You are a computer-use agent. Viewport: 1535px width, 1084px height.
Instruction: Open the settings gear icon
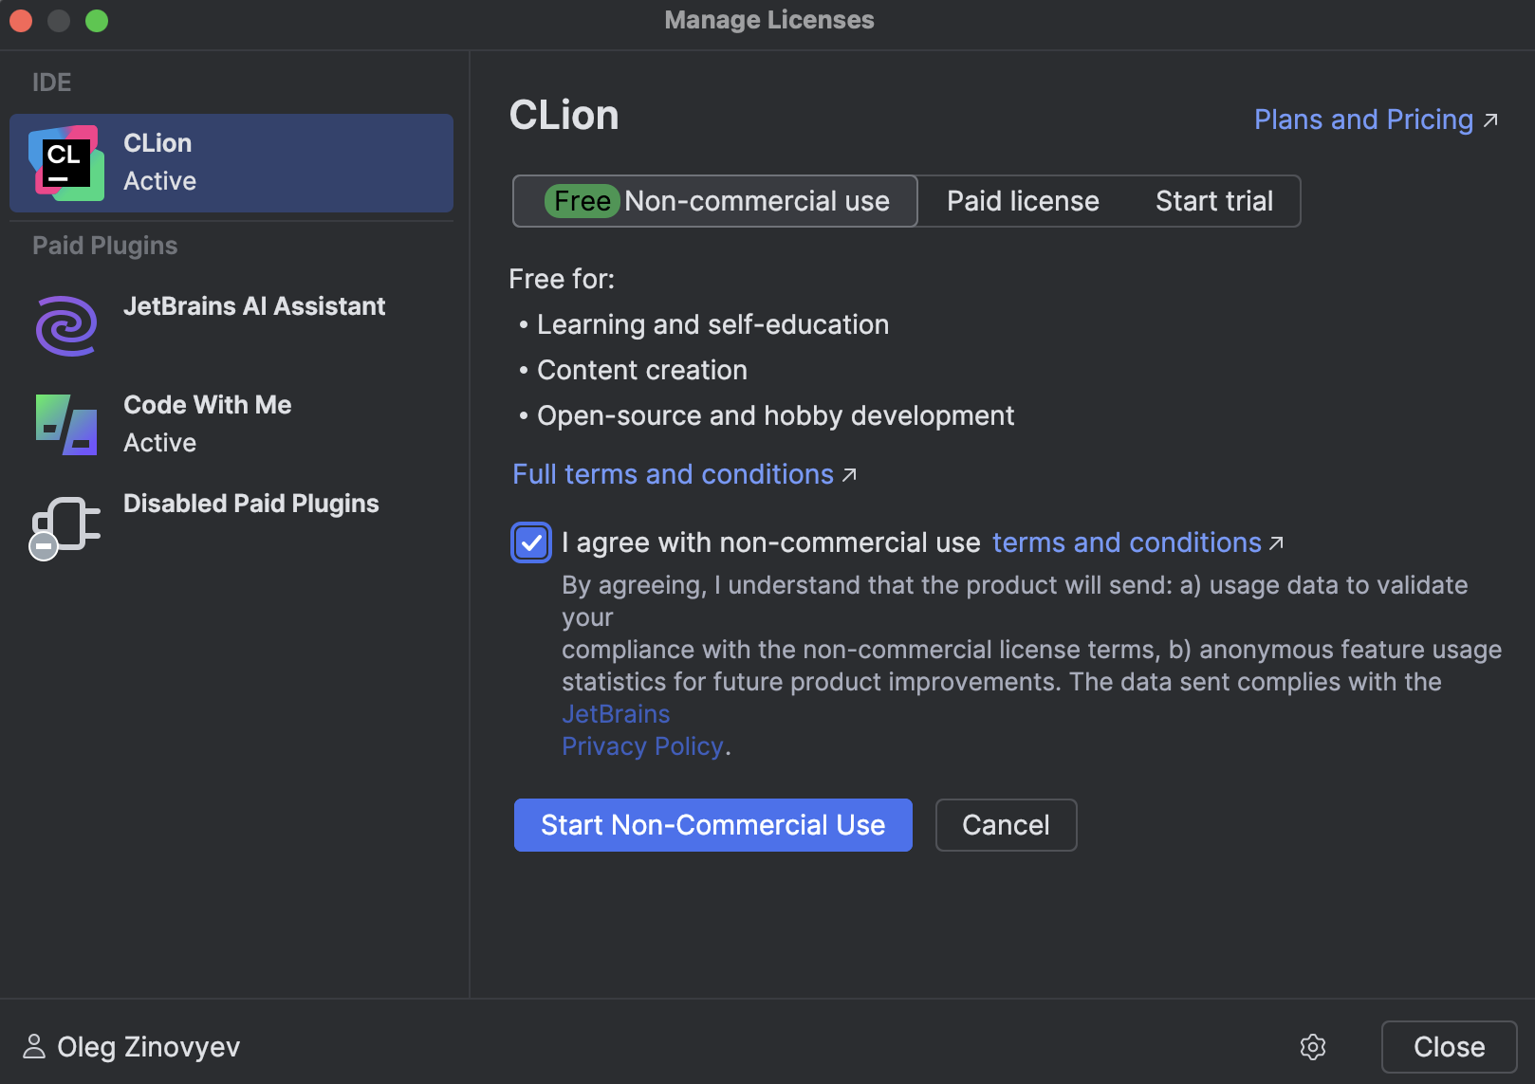(x=1312, y=1047)
